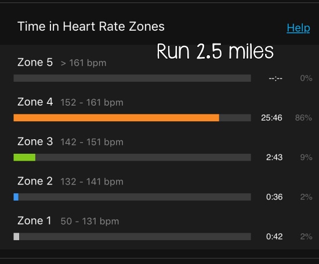
Task: Select the 0:36 time value
Action: coord(274,197)
